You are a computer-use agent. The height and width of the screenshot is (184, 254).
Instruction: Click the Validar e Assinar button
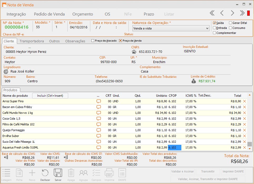pos(183,172)
